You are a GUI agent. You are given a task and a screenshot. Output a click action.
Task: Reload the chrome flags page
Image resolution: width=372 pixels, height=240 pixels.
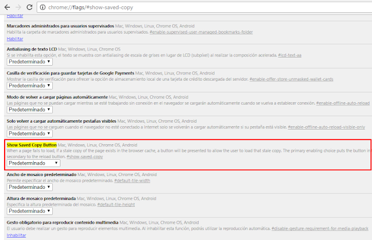(x=30, y=8)
